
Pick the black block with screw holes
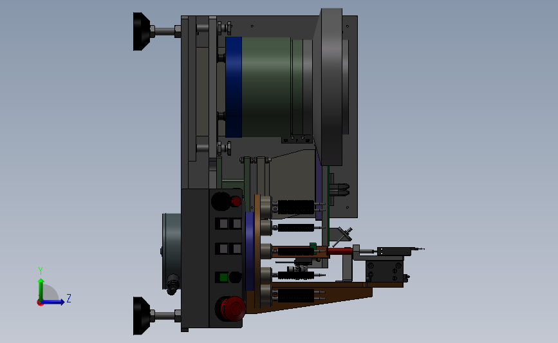click(x=384, y=271)
